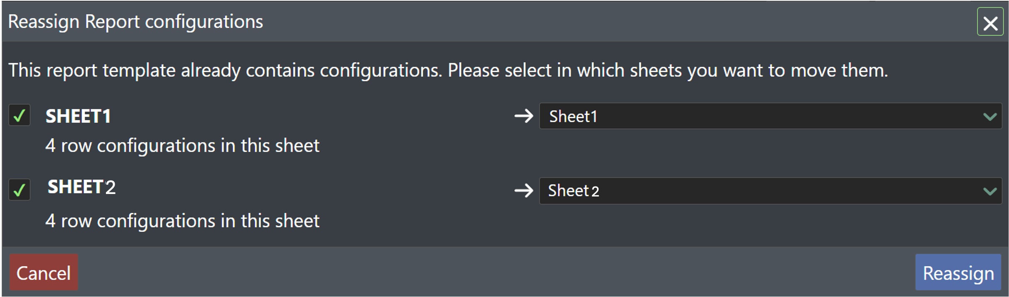Click the arrow icon beside SHEET1
The width and height of the screenshot is (1009, 297).
point(523,116)
